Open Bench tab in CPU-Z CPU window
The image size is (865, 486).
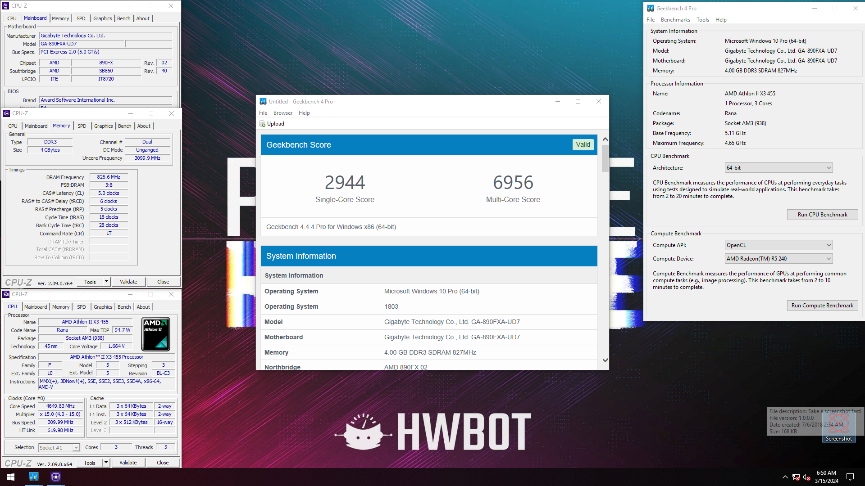pos(124,307)
